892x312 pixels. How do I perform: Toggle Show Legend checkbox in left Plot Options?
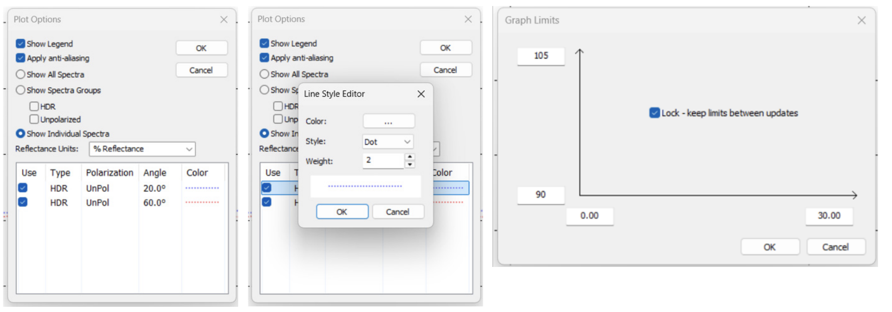pyautogui.click(x=21, y=43)
